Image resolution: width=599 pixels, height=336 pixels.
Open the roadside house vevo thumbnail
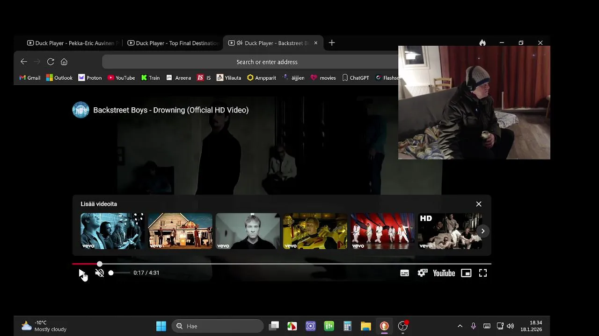(x=180, y=231)
